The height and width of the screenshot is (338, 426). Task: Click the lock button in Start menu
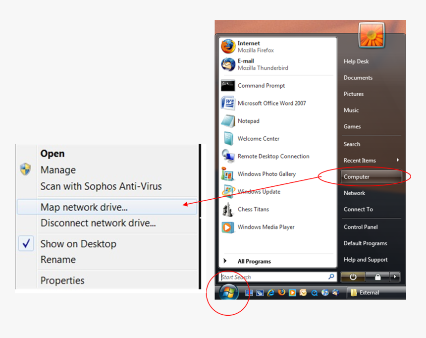[x=377, y=277]
